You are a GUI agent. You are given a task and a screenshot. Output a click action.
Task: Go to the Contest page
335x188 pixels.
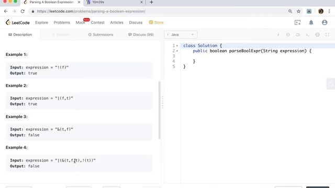tap(98, 22)
